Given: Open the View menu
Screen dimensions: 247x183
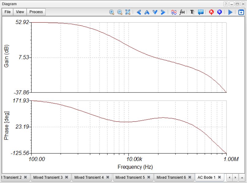Looking at the screenshot, I should [20, 12].
